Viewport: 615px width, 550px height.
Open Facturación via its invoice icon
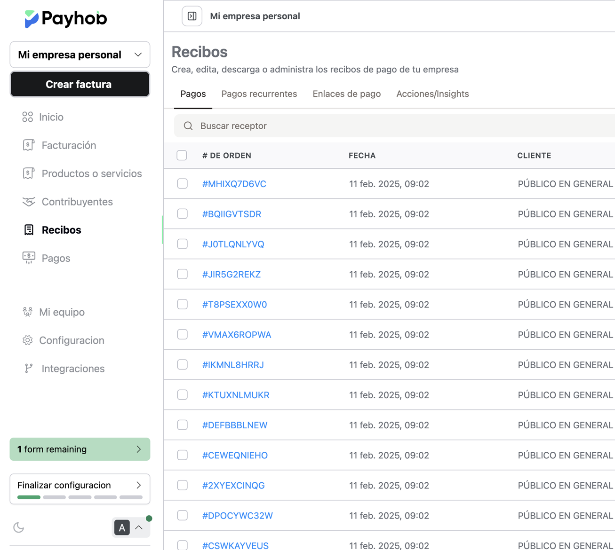[x=29, y=145]
